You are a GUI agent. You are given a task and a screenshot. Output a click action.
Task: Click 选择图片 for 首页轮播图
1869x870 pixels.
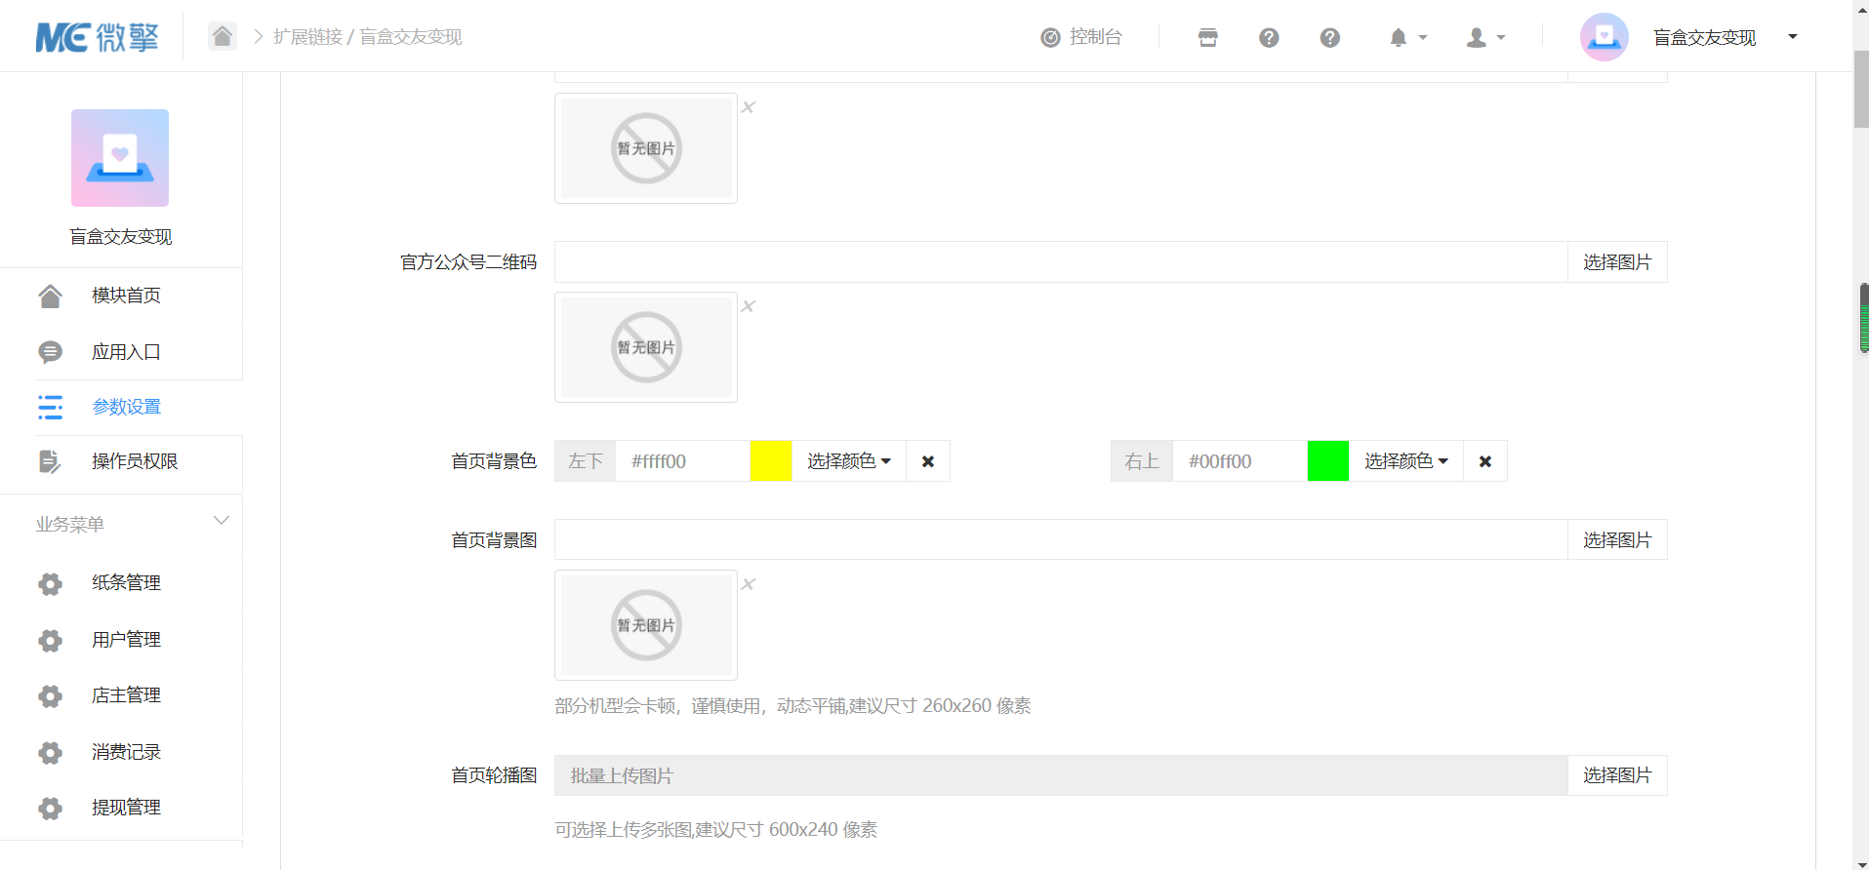coord(1616,775)
